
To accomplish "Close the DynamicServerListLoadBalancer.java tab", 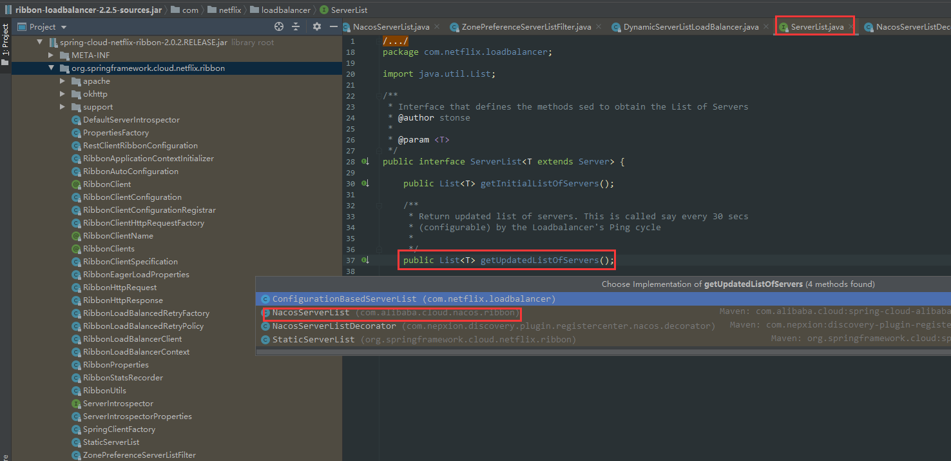I will tap(766, 27).
